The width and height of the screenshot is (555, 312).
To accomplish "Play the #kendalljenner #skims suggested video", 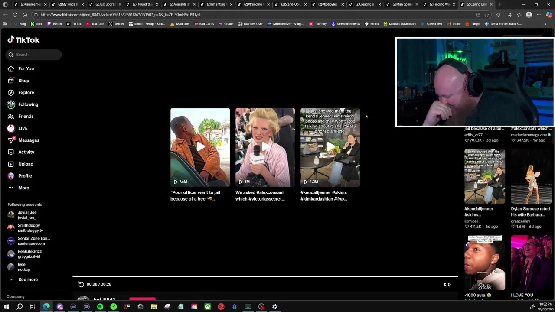I will 330,147.
